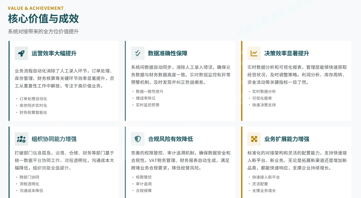The width and height of the screenshot is (361, 198).
Task: Open the 组织协同能力增强 heading
Action: tap(54, 139)
